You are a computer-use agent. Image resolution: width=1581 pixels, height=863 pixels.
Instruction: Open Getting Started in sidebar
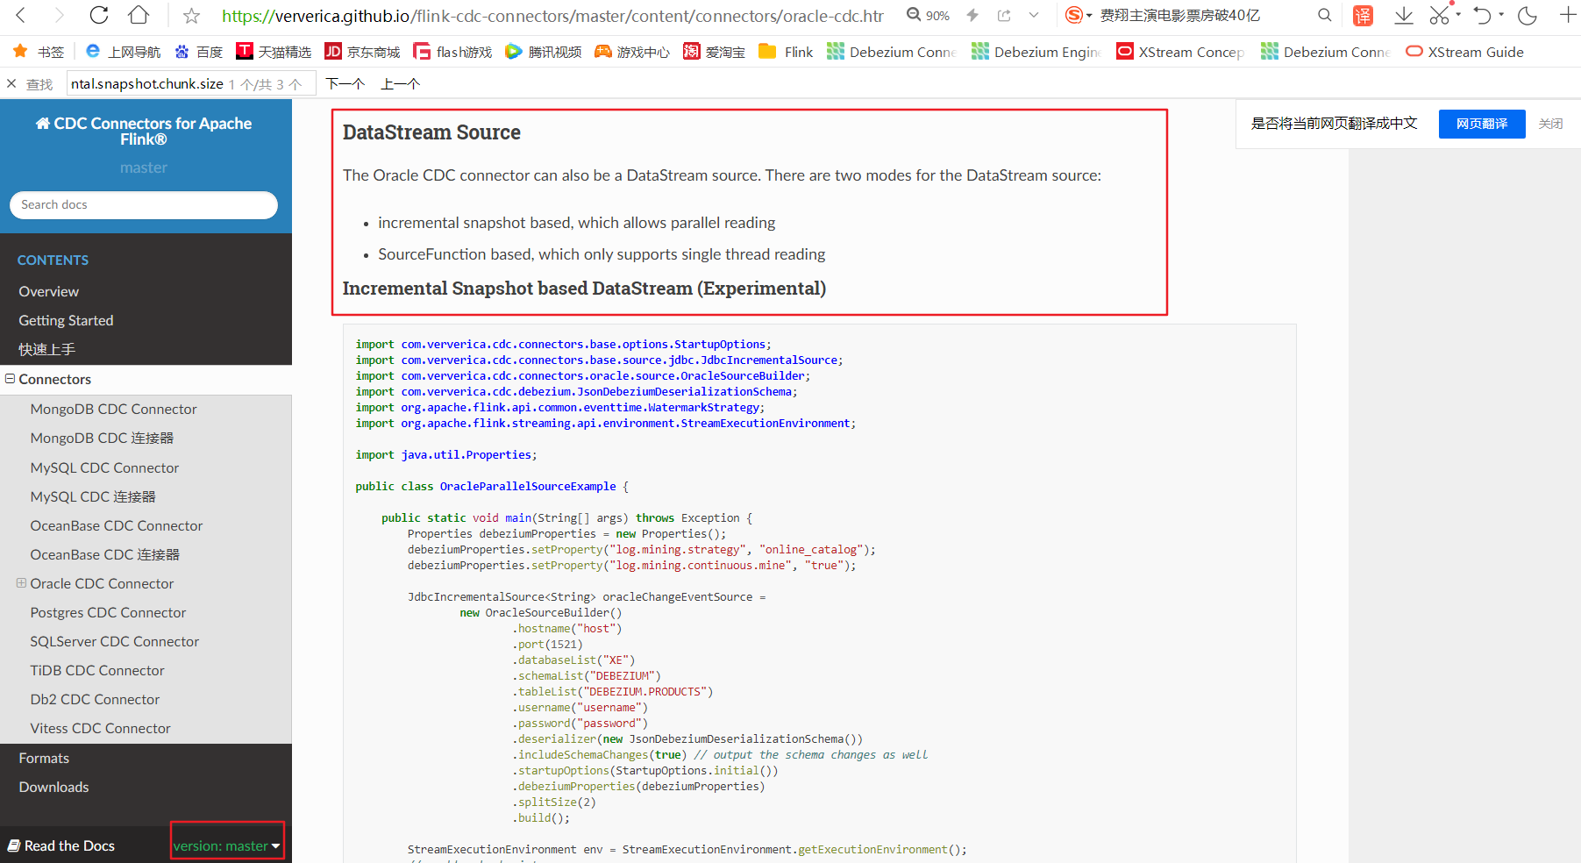pos(67,320)
